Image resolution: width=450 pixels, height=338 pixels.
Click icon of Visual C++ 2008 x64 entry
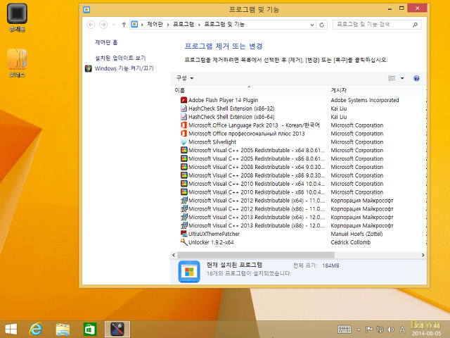(x=184, y=167)
